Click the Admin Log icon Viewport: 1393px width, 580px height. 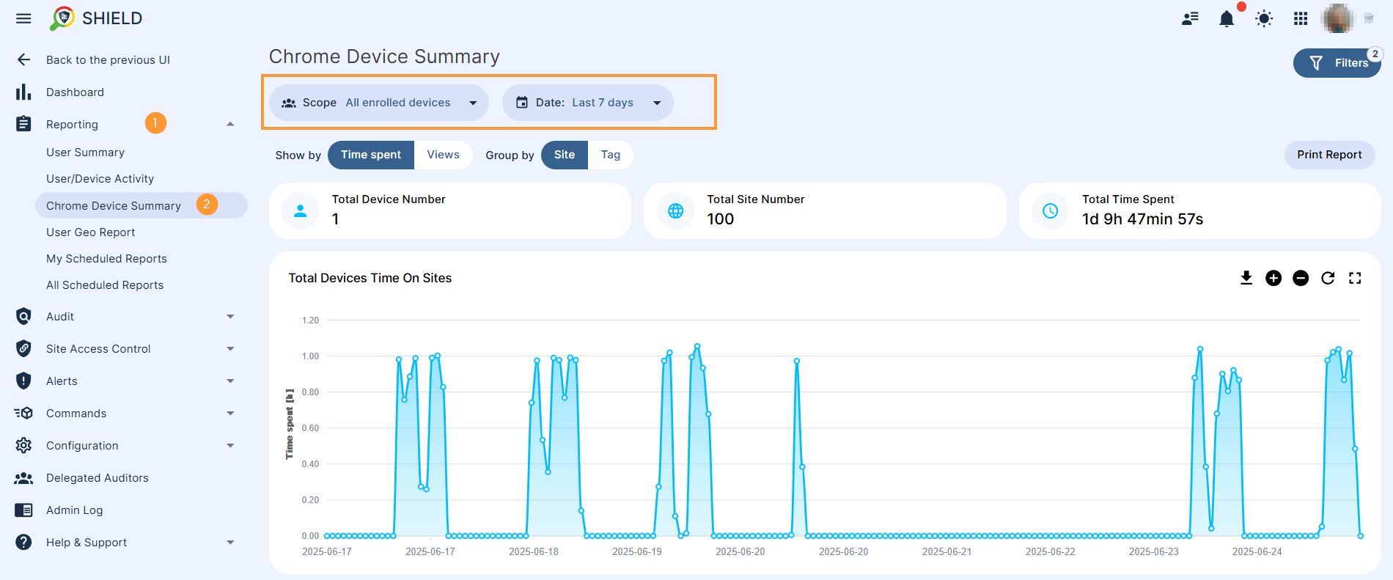(23, 510)
